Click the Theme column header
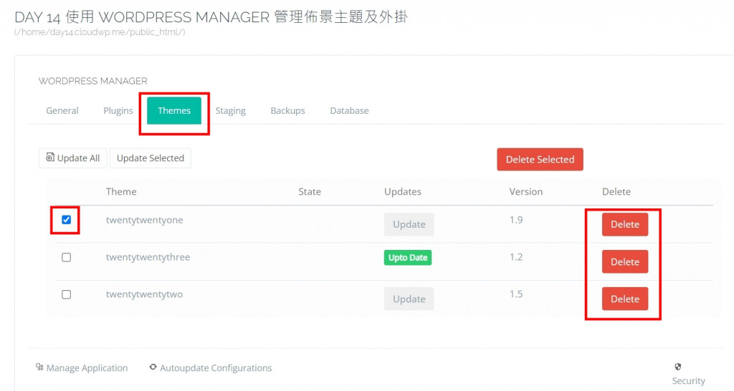 click(121, 192)
